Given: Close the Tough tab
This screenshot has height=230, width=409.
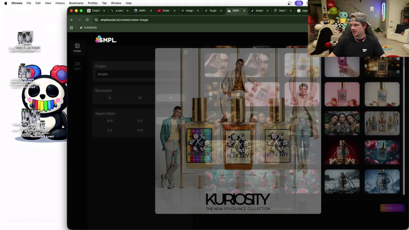Looking at the screenshot, I should 221,11.
